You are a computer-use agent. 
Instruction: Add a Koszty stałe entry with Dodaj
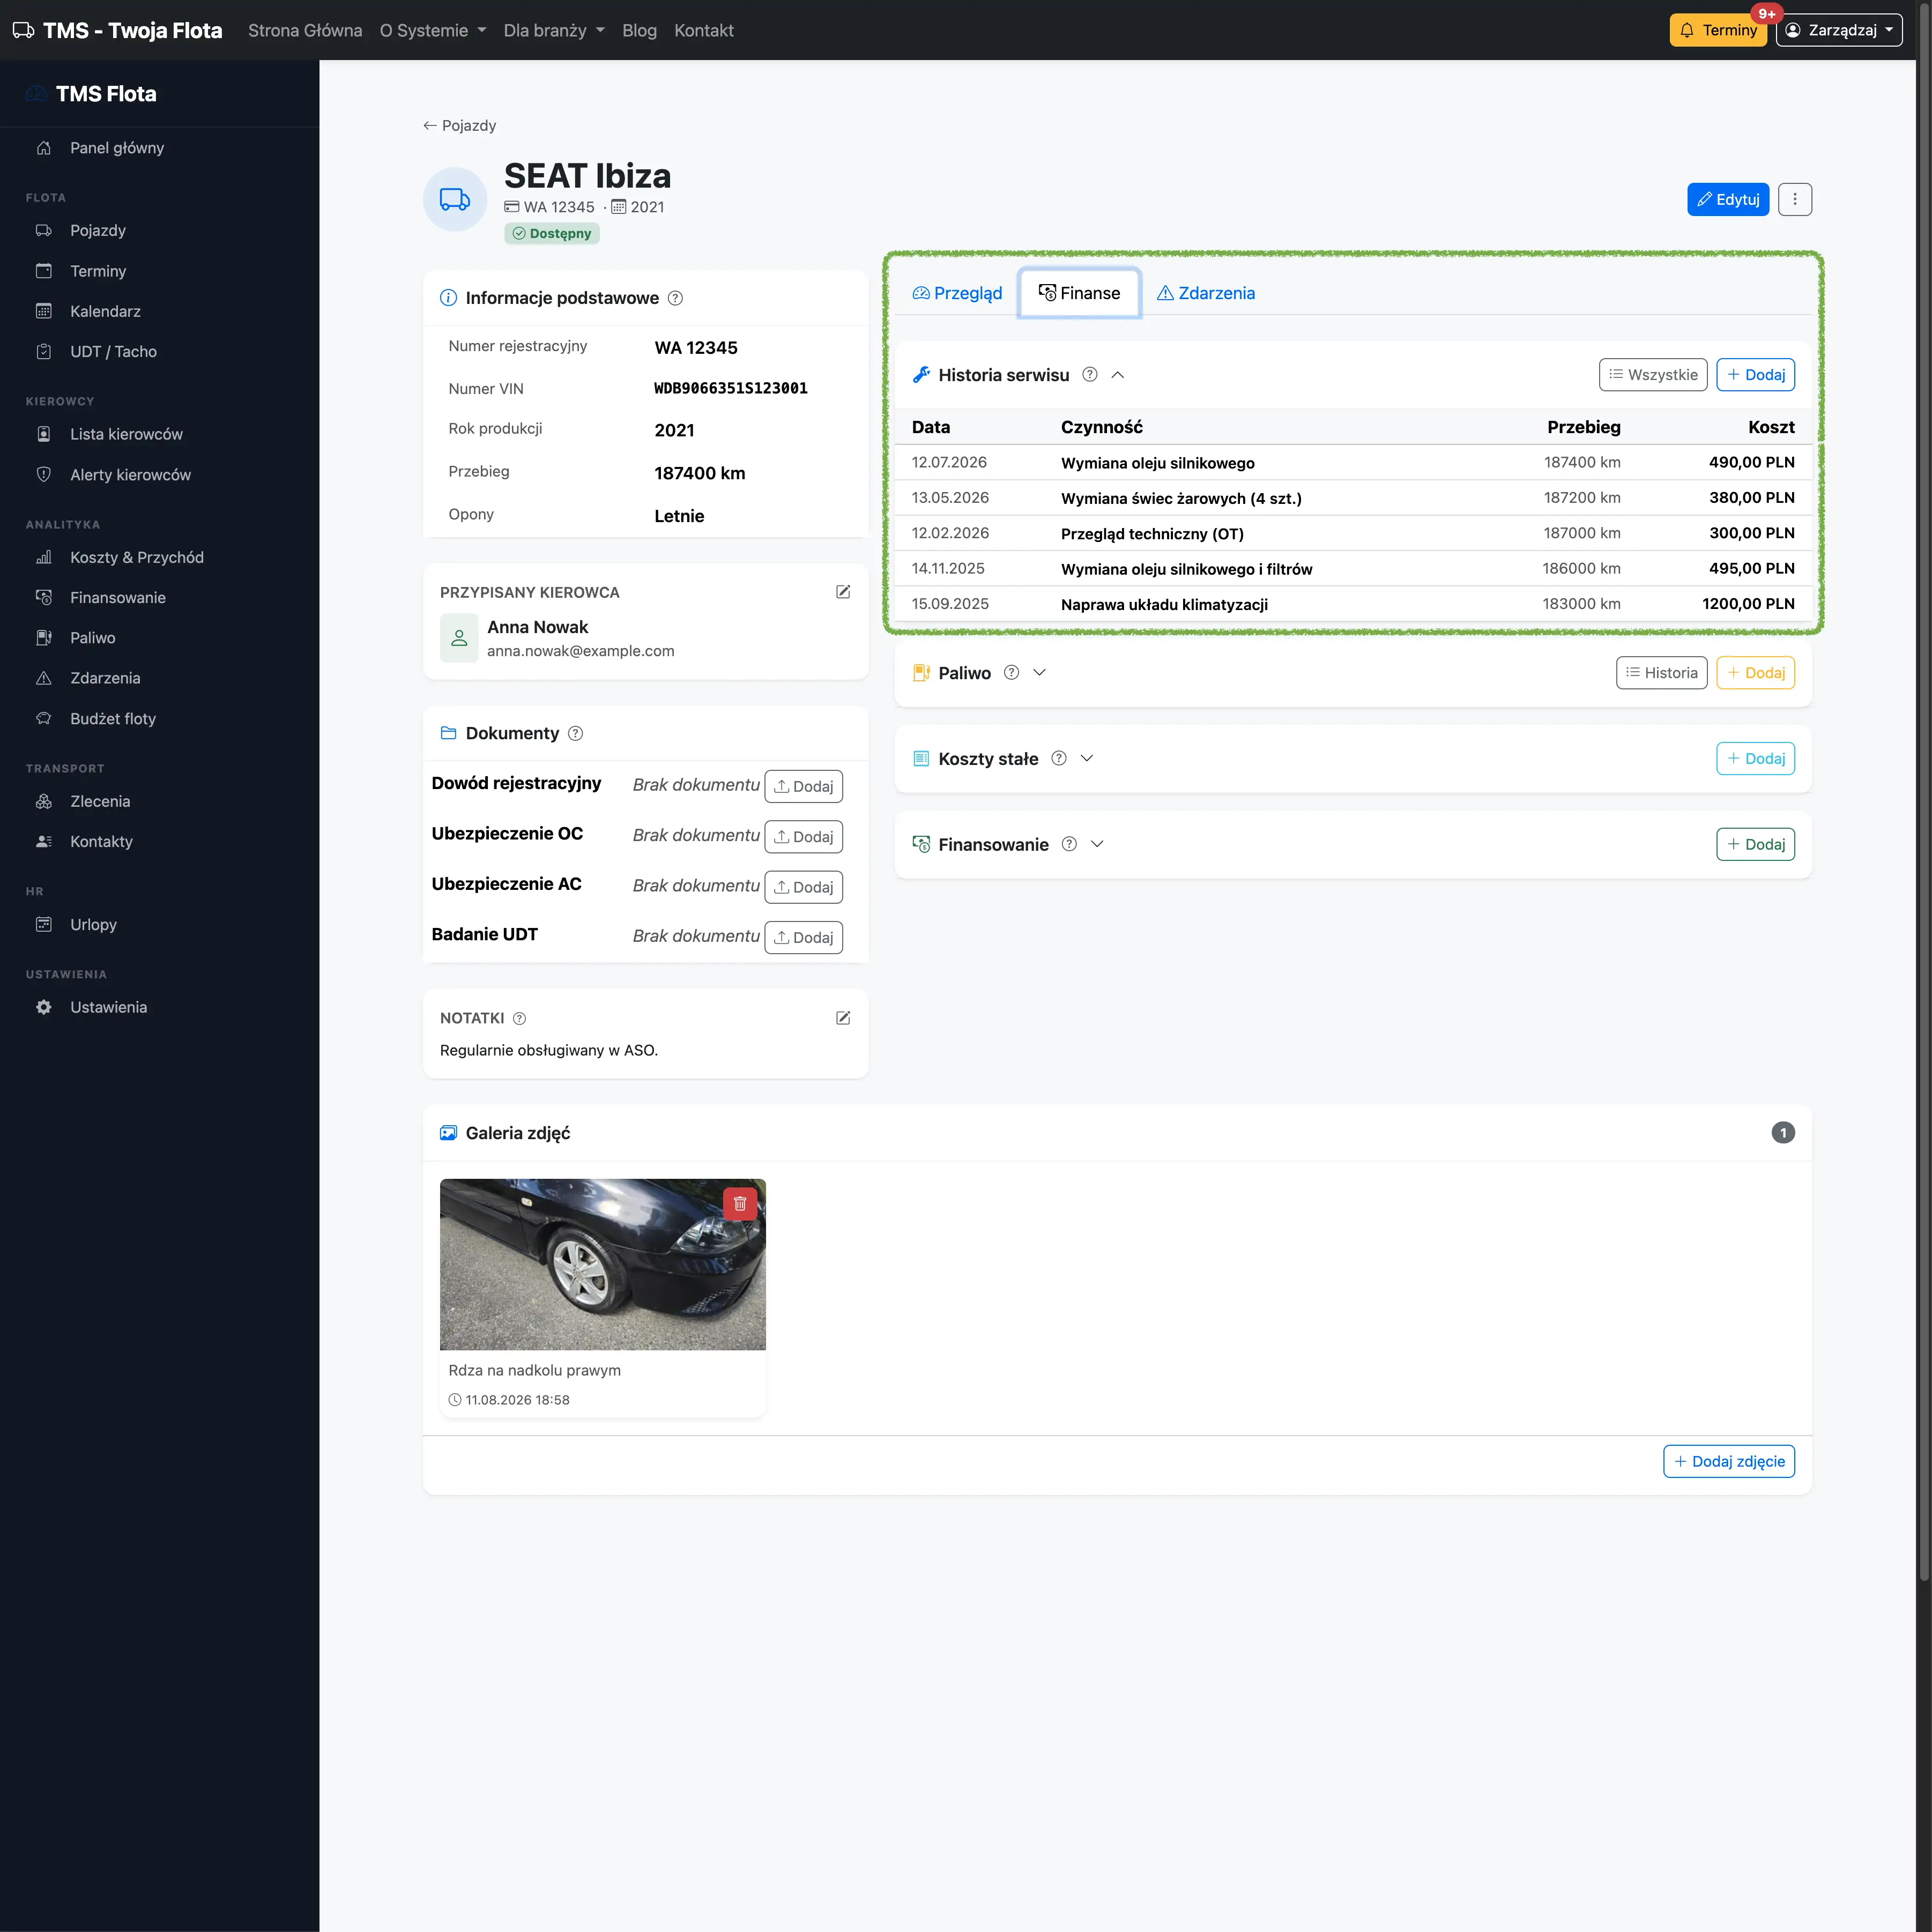[1756, 759]
